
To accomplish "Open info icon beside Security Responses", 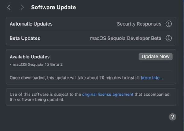I will point(169,24).
